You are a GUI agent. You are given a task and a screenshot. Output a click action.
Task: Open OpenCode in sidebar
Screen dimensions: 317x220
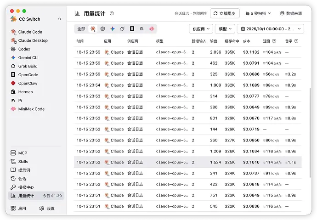[x=24, y=75]
